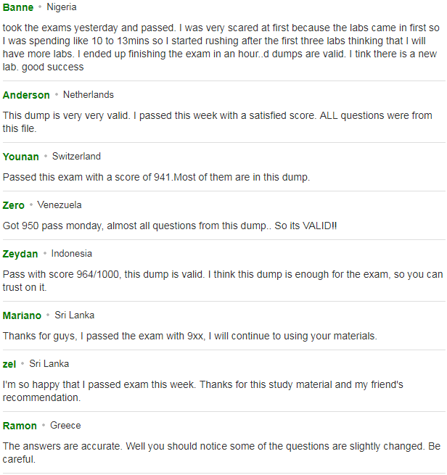Click the Venezuela country label
This screenshot has width=447, height=475.
(60, 205)
